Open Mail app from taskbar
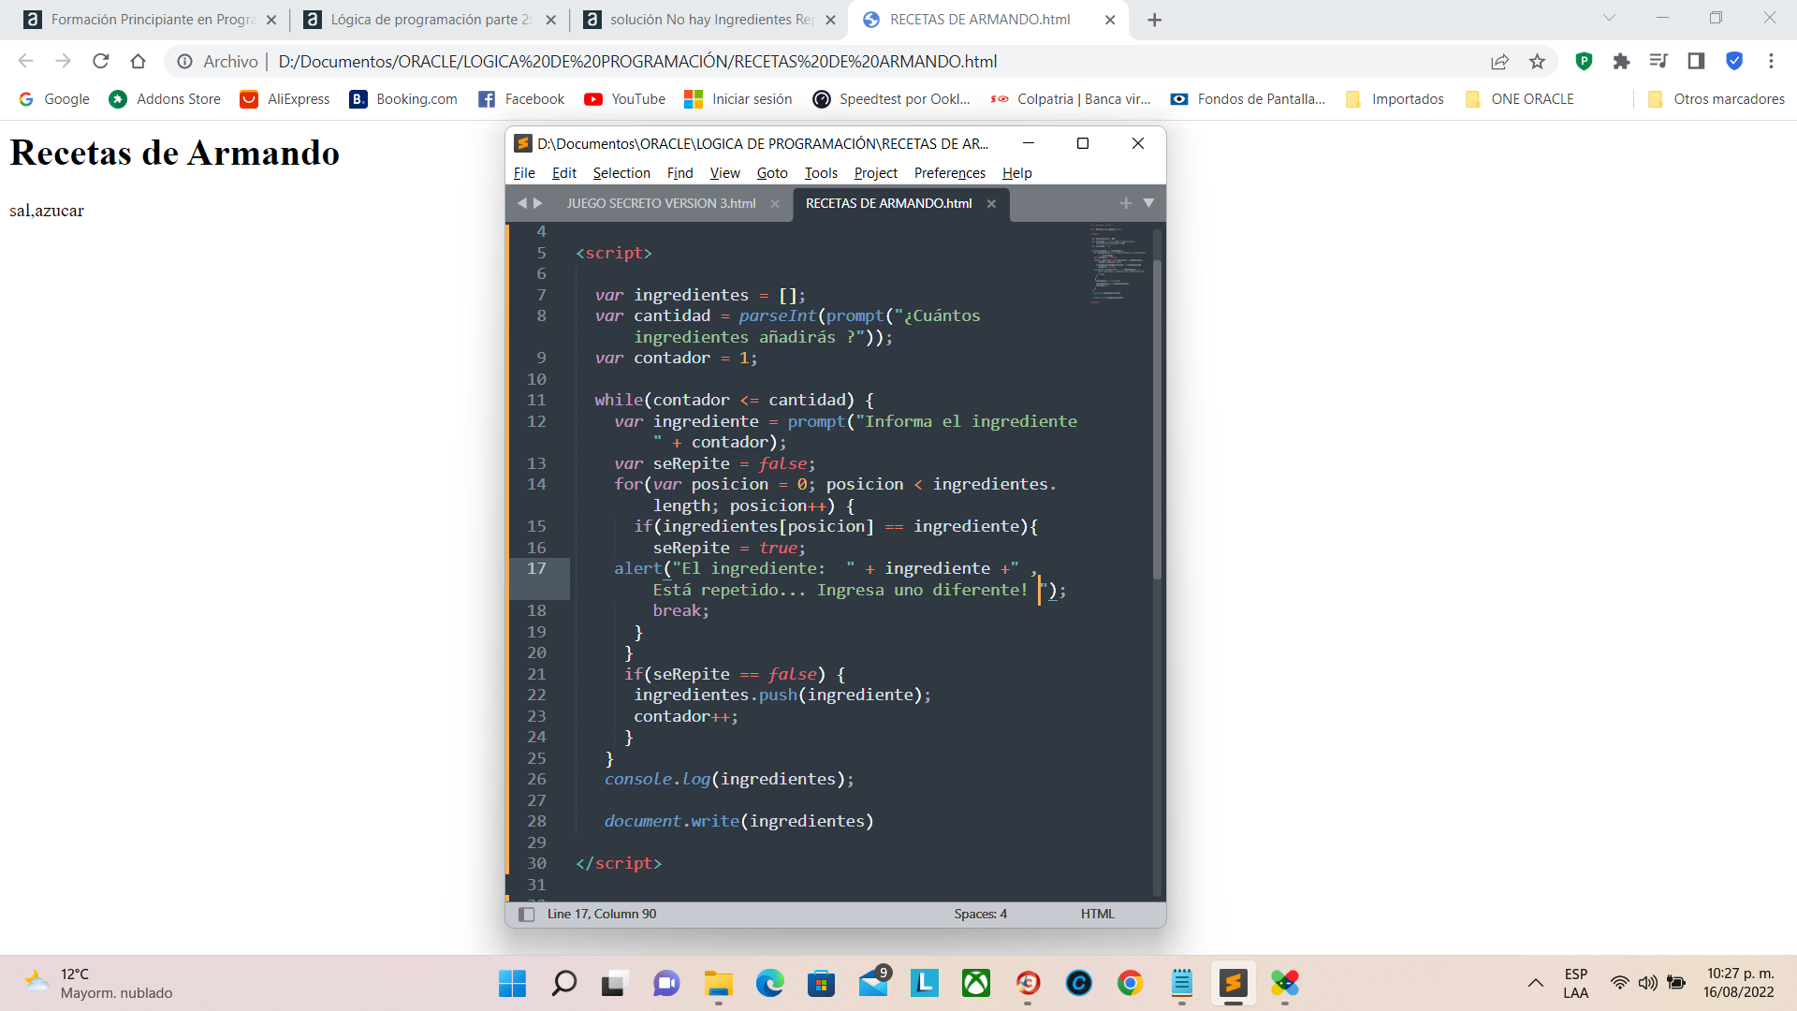This screenshot has width=1797, height=1011. [873, 983]
